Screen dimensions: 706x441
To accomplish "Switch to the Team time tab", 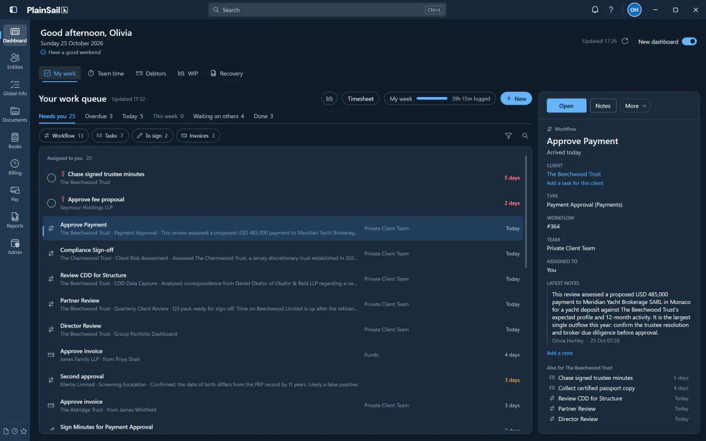I will tap(106, 73).
